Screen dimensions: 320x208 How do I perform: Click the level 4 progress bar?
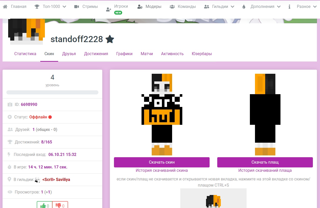[52, 92]
